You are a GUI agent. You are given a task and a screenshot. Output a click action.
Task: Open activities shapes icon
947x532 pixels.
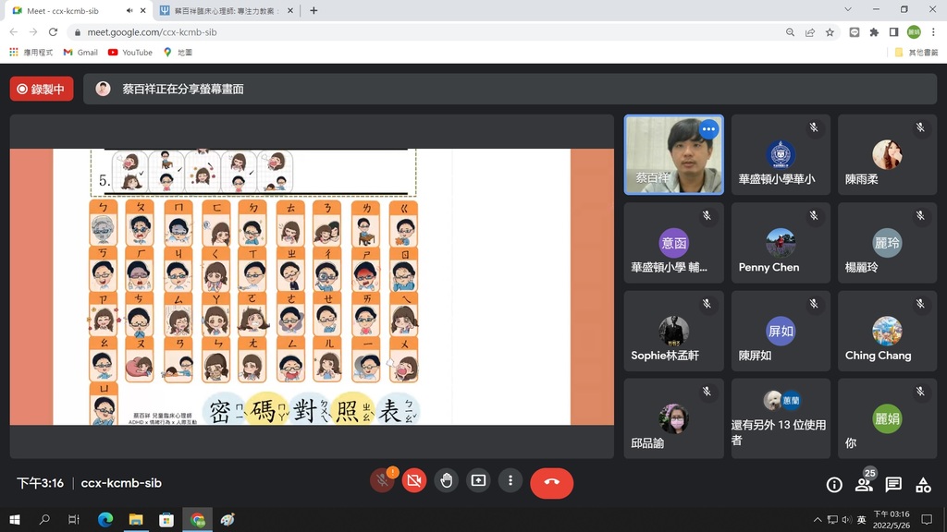923,484
